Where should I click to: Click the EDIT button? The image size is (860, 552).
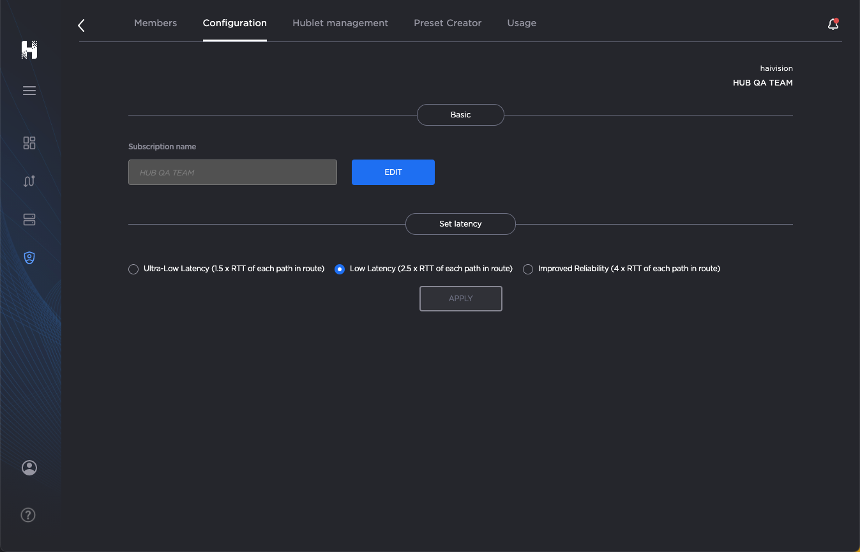pos(393,172)
